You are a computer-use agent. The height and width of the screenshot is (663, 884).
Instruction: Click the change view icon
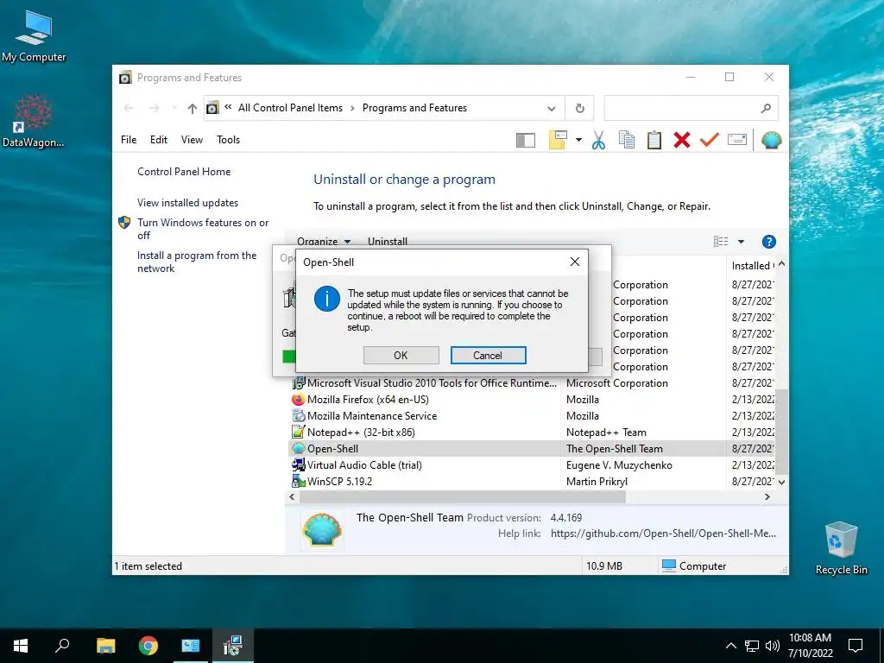[x=721, y=242]
